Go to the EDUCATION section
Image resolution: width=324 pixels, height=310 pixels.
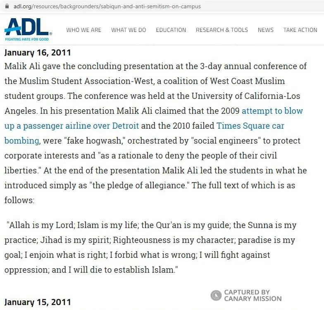(x=171, y=30)
